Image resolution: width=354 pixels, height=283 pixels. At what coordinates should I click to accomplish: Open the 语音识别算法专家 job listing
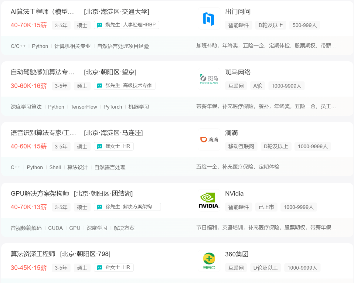pyautogui.click(x=43, y=133)
